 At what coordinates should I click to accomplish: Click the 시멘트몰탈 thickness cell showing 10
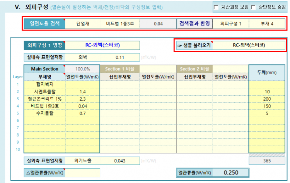268,91
